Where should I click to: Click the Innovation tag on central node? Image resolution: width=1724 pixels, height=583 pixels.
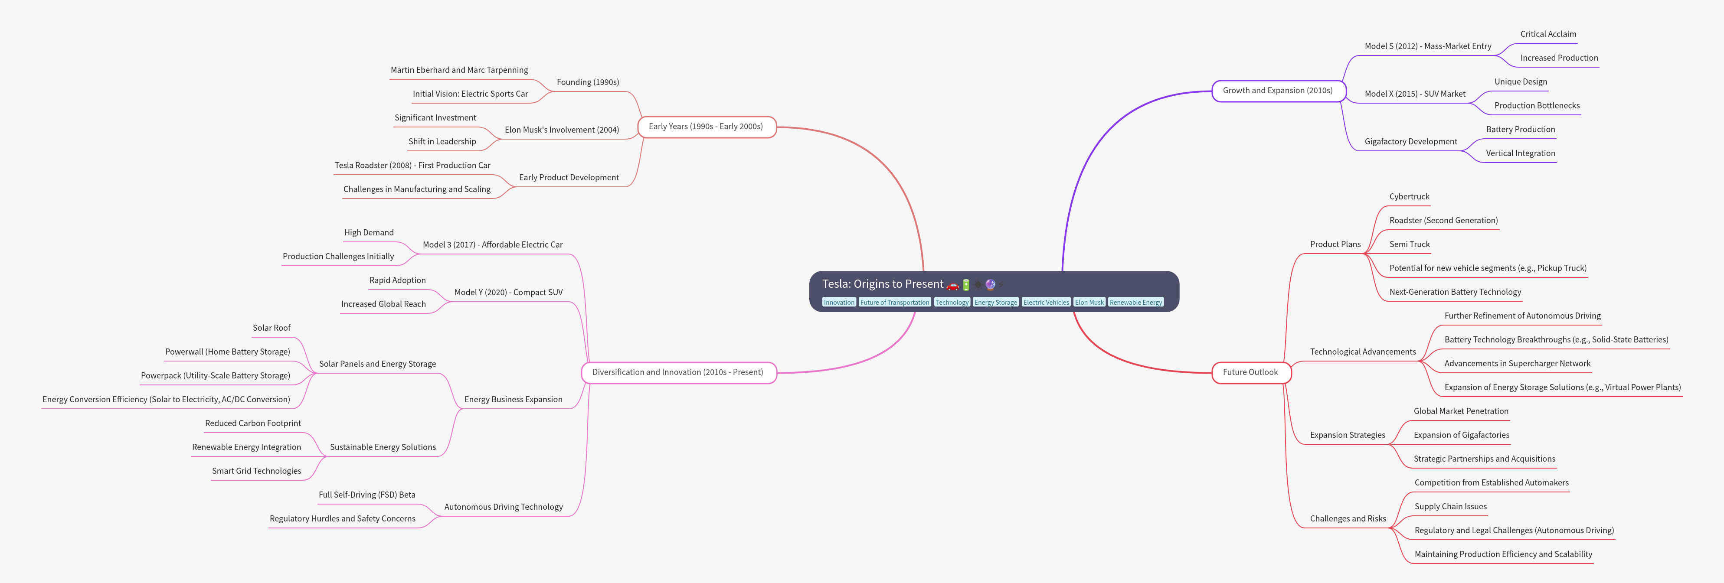click(838, 302)
